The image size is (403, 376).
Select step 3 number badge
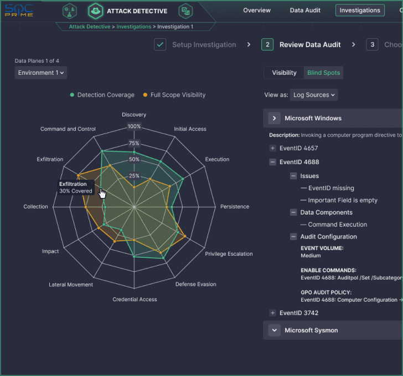click(372, 44)
